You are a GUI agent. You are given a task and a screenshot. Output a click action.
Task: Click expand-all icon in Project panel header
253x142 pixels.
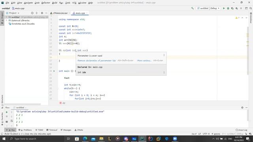pyautogui.click(x=37, y=13)
